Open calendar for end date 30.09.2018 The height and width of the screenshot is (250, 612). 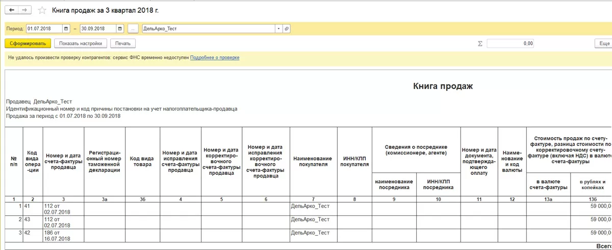[x=120, y=28]
